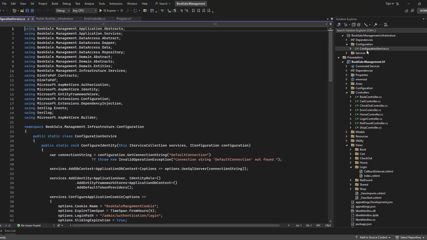Switch to the Program.cs* tab
427x240 pixels.
[124, 19]
